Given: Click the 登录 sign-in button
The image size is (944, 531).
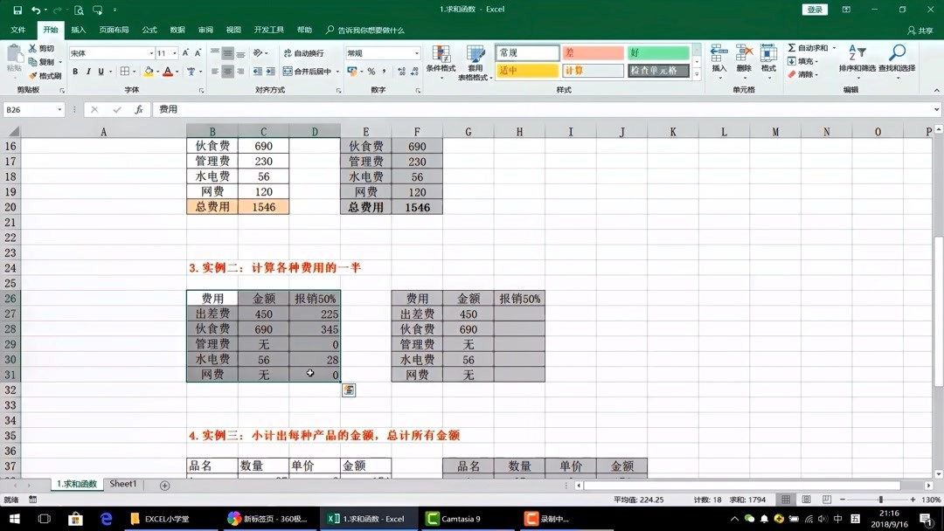Looking at the screenshot, I should coord(814,9).
